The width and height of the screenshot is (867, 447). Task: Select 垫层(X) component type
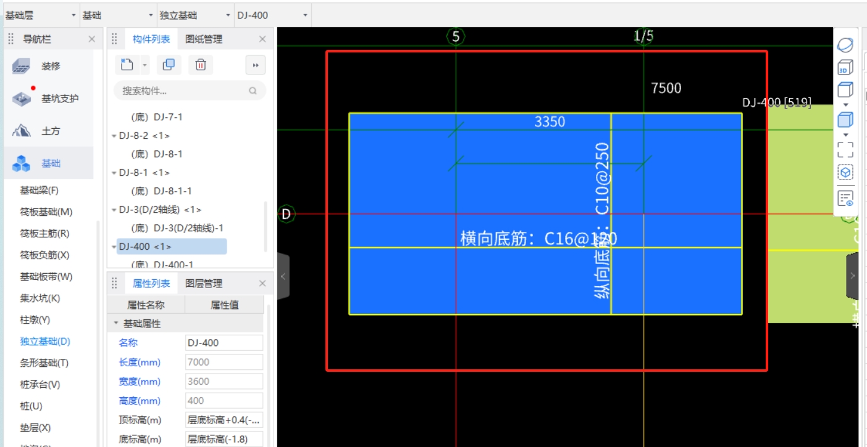coord(35,428)
